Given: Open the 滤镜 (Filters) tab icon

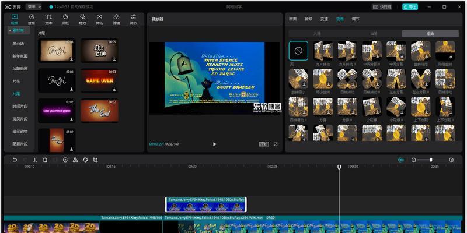Looking at the screenshot, I should (x=116, y=19).
